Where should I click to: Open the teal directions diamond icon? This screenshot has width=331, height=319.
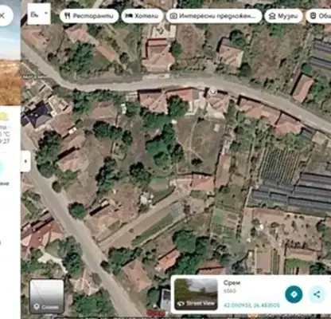pyautogui.click(x=294, y=294)
